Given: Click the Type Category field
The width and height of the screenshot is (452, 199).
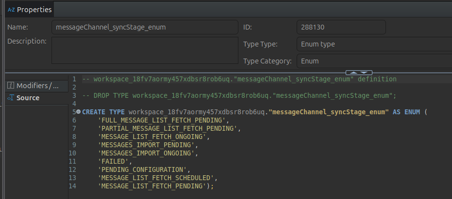Looking at the screenshot, I should pyautogui.click(x=370, y=61).
